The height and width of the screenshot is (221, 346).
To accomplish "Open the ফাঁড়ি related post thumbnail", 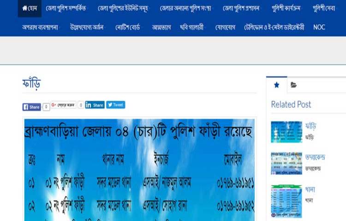I will pyautogui.click(x=286, y=132).
